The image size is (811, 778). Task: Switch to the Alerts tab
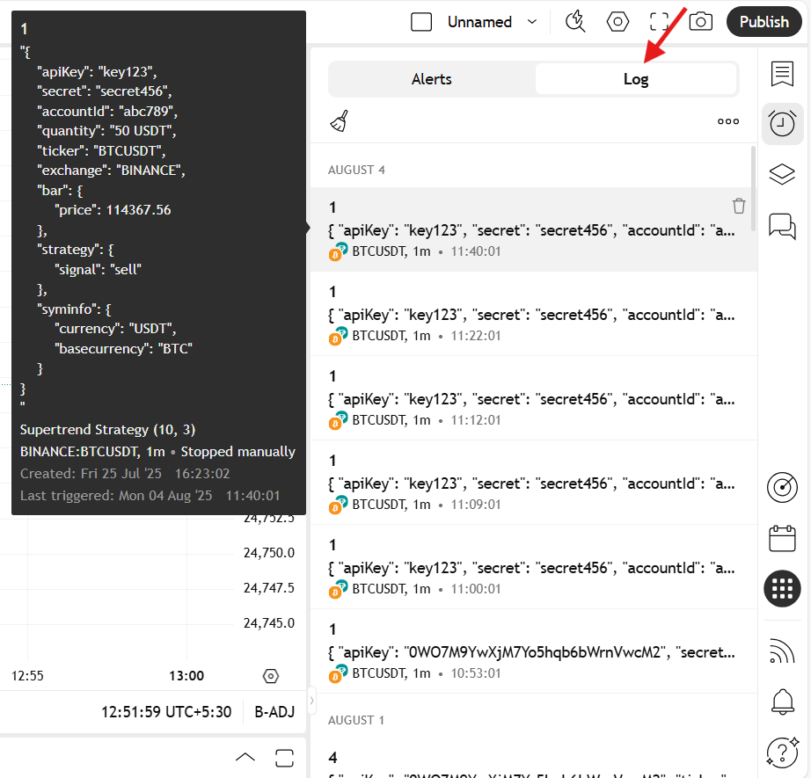click(x=431, y=79)
